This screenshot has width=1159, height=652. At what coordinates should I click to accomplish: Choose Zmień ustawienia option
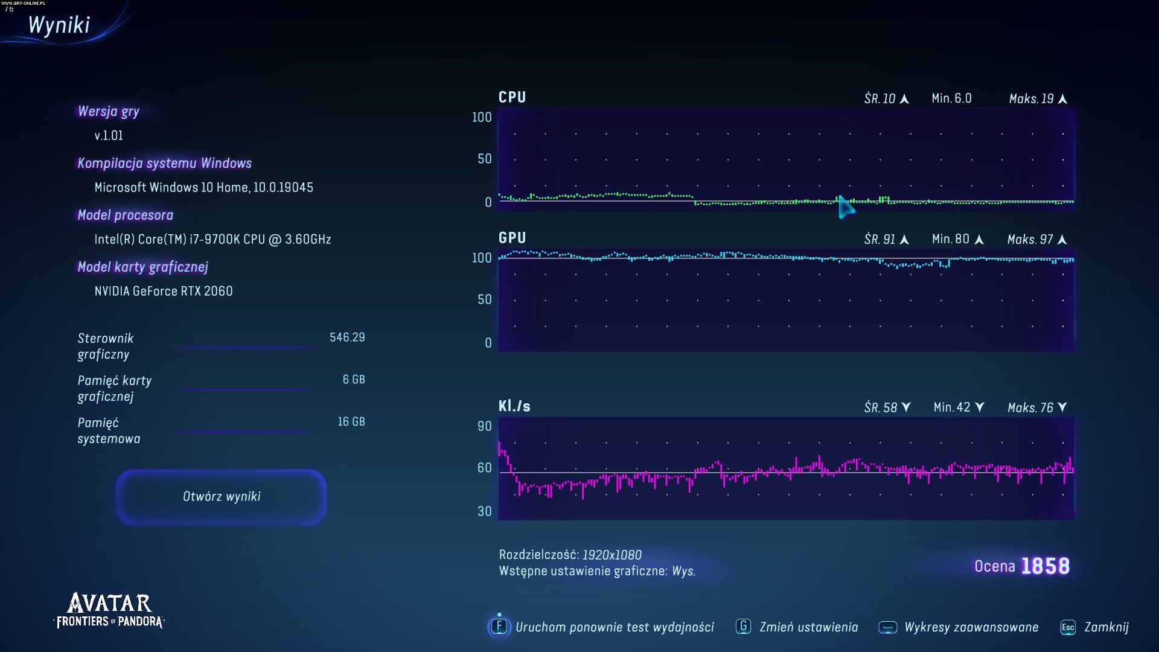coord(808,627)
